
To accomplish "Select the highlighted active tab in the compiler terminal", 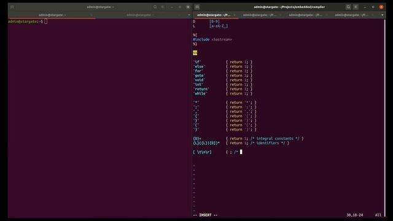I will [x=214, y=15].
